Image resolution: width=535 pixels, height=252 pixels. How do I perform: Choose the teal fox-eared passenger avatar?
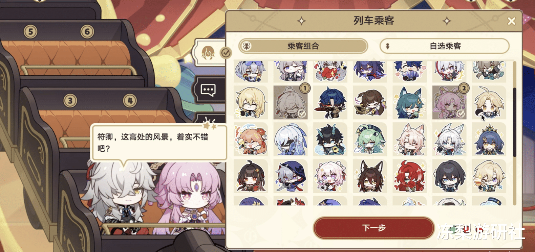[410, 102]
